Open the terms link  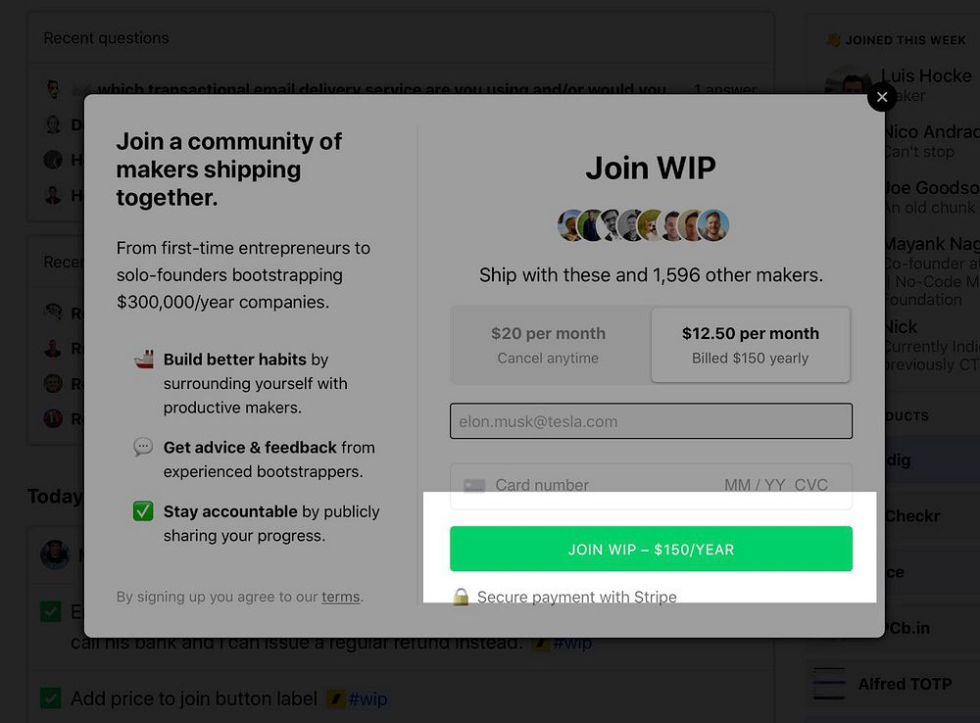(341, 597)
